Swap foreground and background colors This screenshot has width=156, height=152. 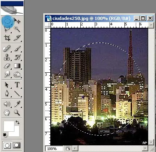[18, 122]
